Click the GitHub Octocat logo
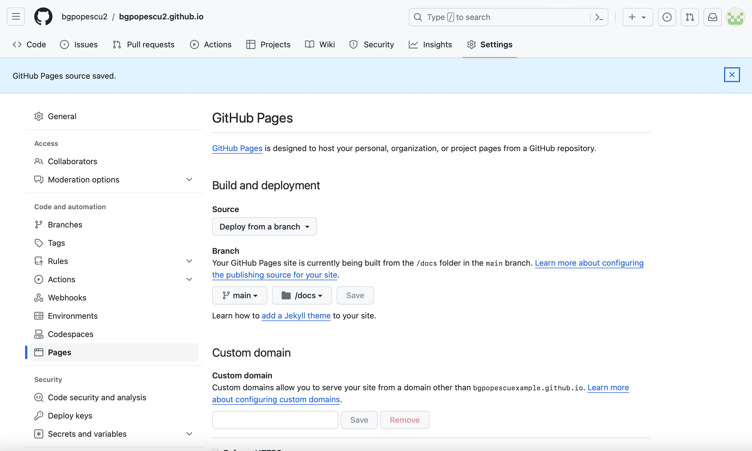This screenshot has width=752, height=451. tap(43, 17)
